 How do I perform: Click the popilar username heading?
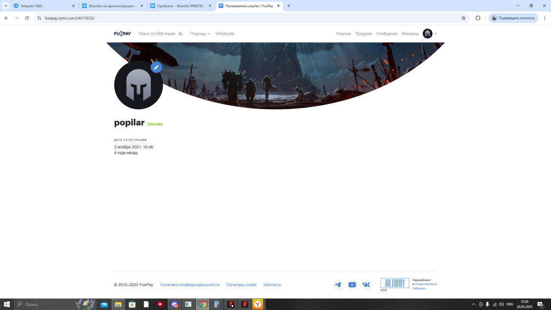(x=129, y=122)
